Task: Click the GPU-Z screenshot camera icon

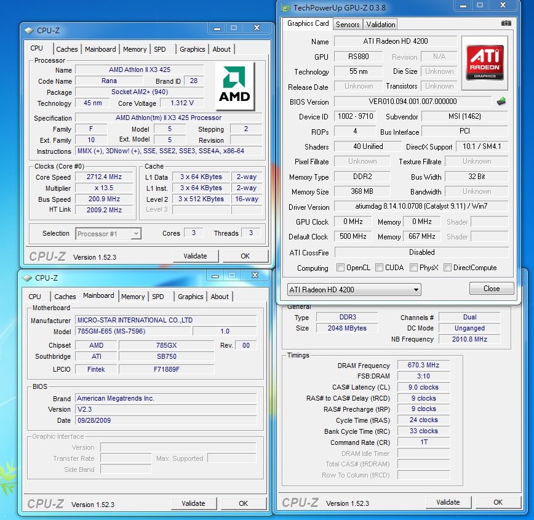Action: [506, 23]
